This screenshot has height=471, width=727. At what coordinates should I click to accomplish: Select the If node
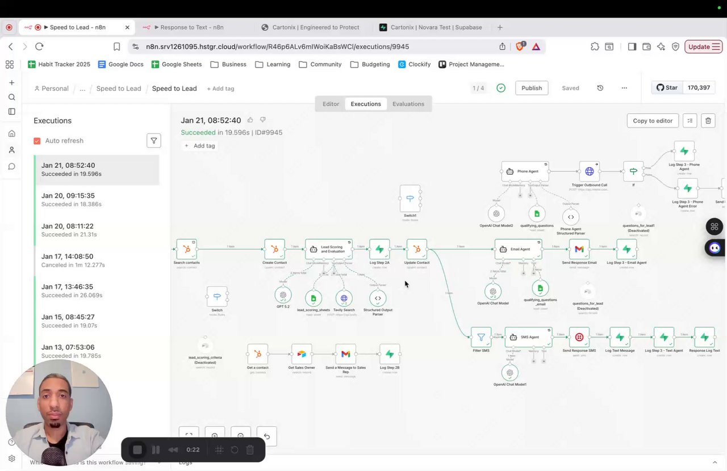(x=633, y=171)
